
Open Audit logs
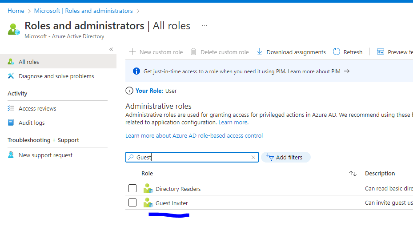tap(32, 123)
